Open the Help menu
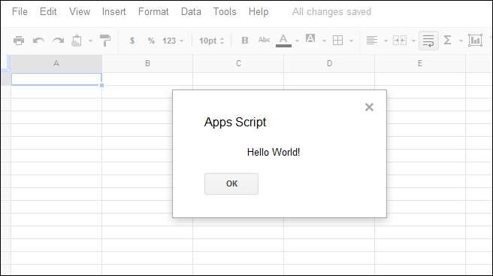Image resolution: width=493 pixels, height=276 pixels. coord(259,11)
